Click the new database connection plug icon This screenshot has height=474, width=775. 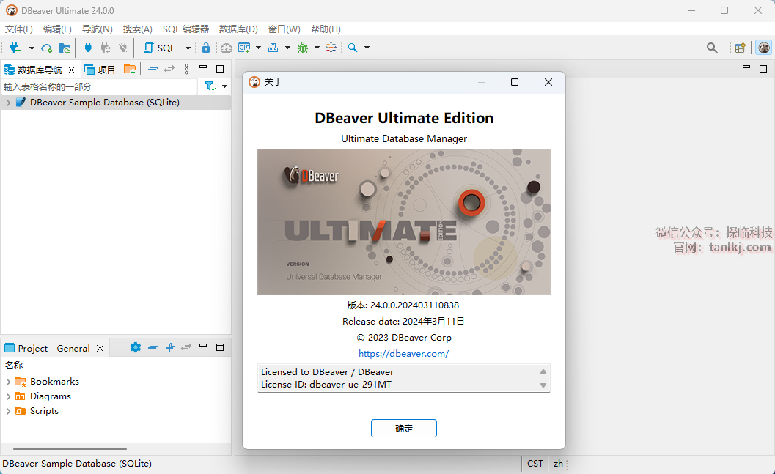coord(15,48)
